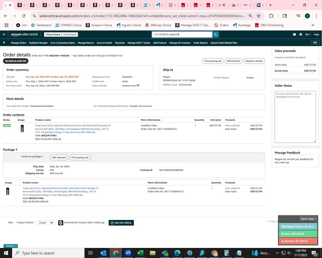
Task: Open Excel from the taskbar
Action: 140,253
